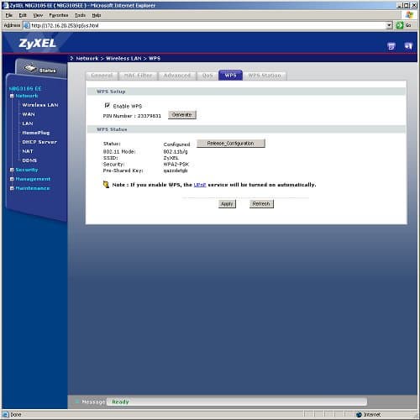Open HomePlug in the sidebar
Viewport: 420px width, 420px height.
tap(36, 133)
